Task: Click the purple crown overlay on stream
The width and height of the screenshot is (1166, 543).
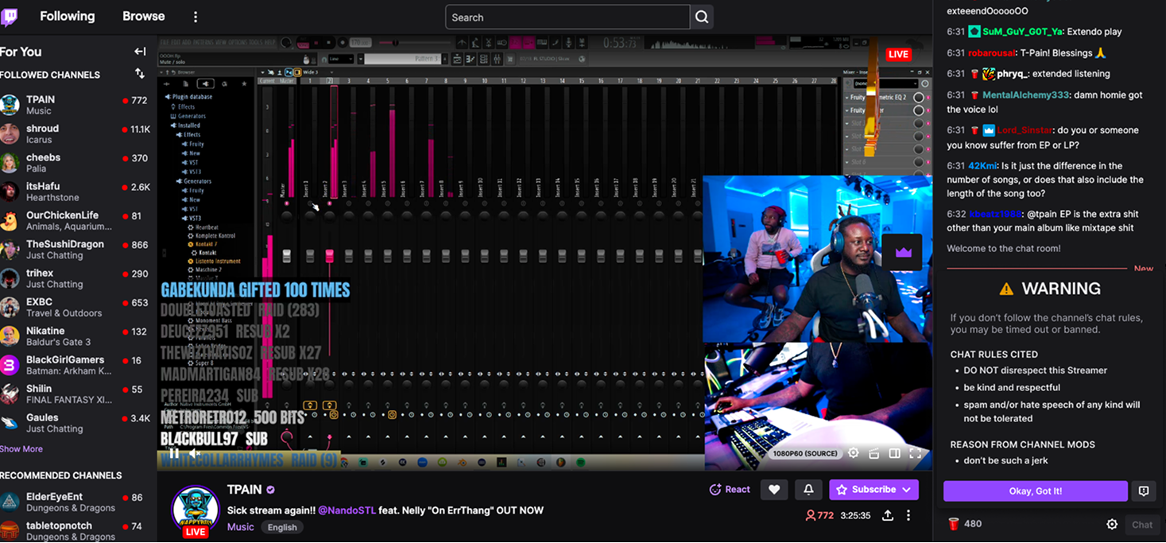Action: click(x=903, y=252)
